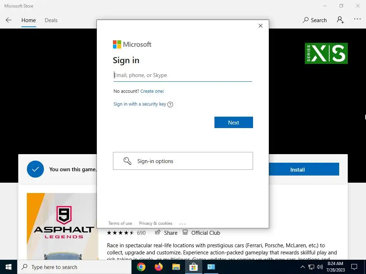Minimize the Microsoft Store window
Viewport: 366px width, 274px height.
point(325,6)
